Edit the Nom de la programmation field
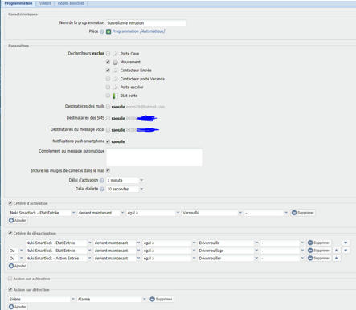This screenshot has height=310, width=356. click(x=146, y=23)
